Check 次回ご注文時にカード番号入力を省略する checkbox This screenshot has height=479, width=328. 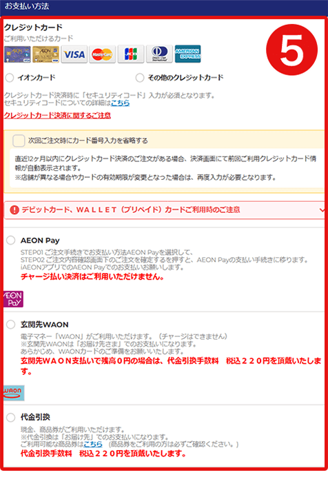pos(19,141)
